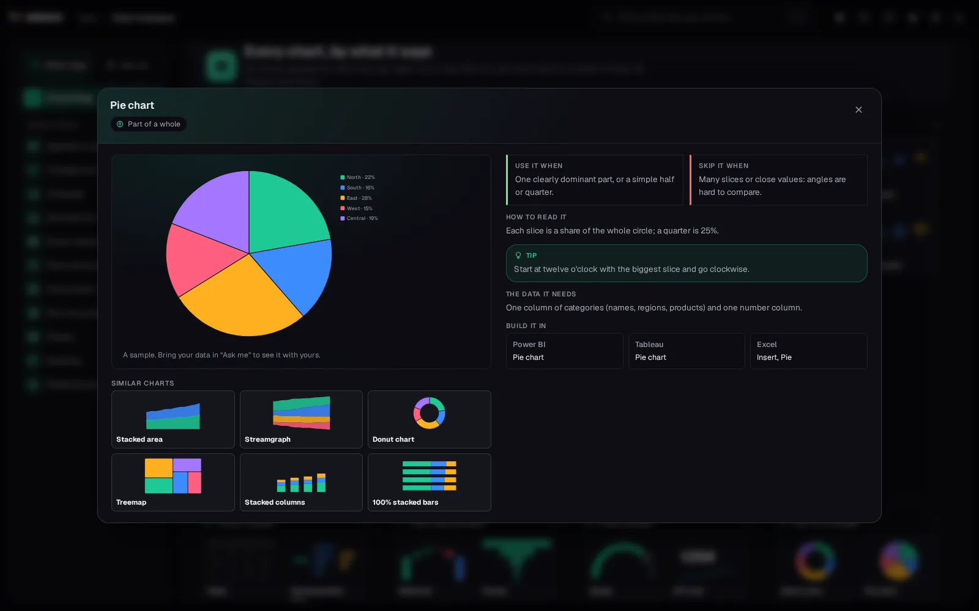The image size is (979, 611).
Task: Open the Donut chart similar chart card
Action: click(x=430, y=420)
